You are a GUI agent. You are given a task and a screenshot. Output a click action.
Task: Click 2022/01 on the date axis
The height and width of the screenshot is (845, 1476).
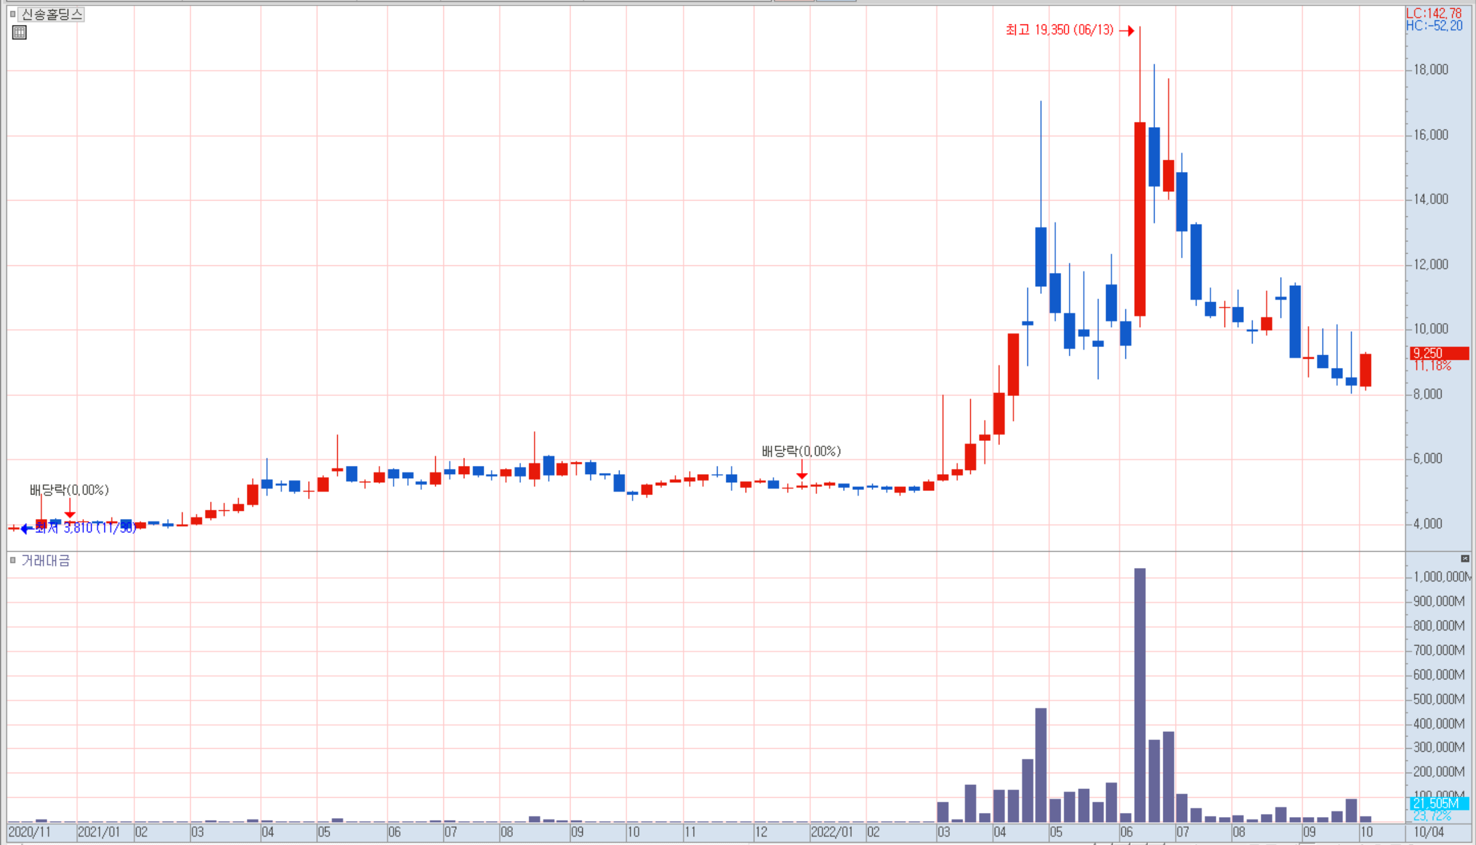click(831, 832)
